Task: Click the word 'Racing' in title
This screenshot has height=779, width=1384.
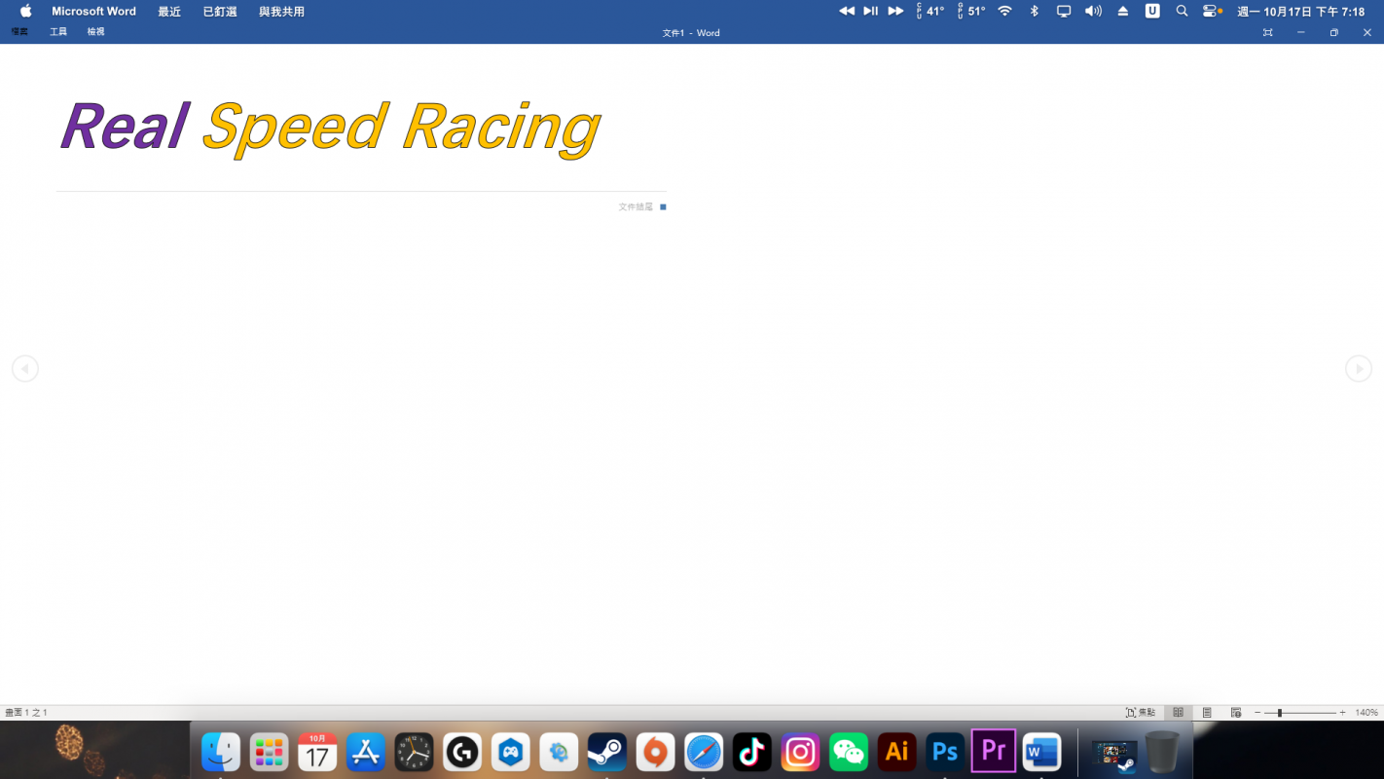Action: tap(501, 128)
